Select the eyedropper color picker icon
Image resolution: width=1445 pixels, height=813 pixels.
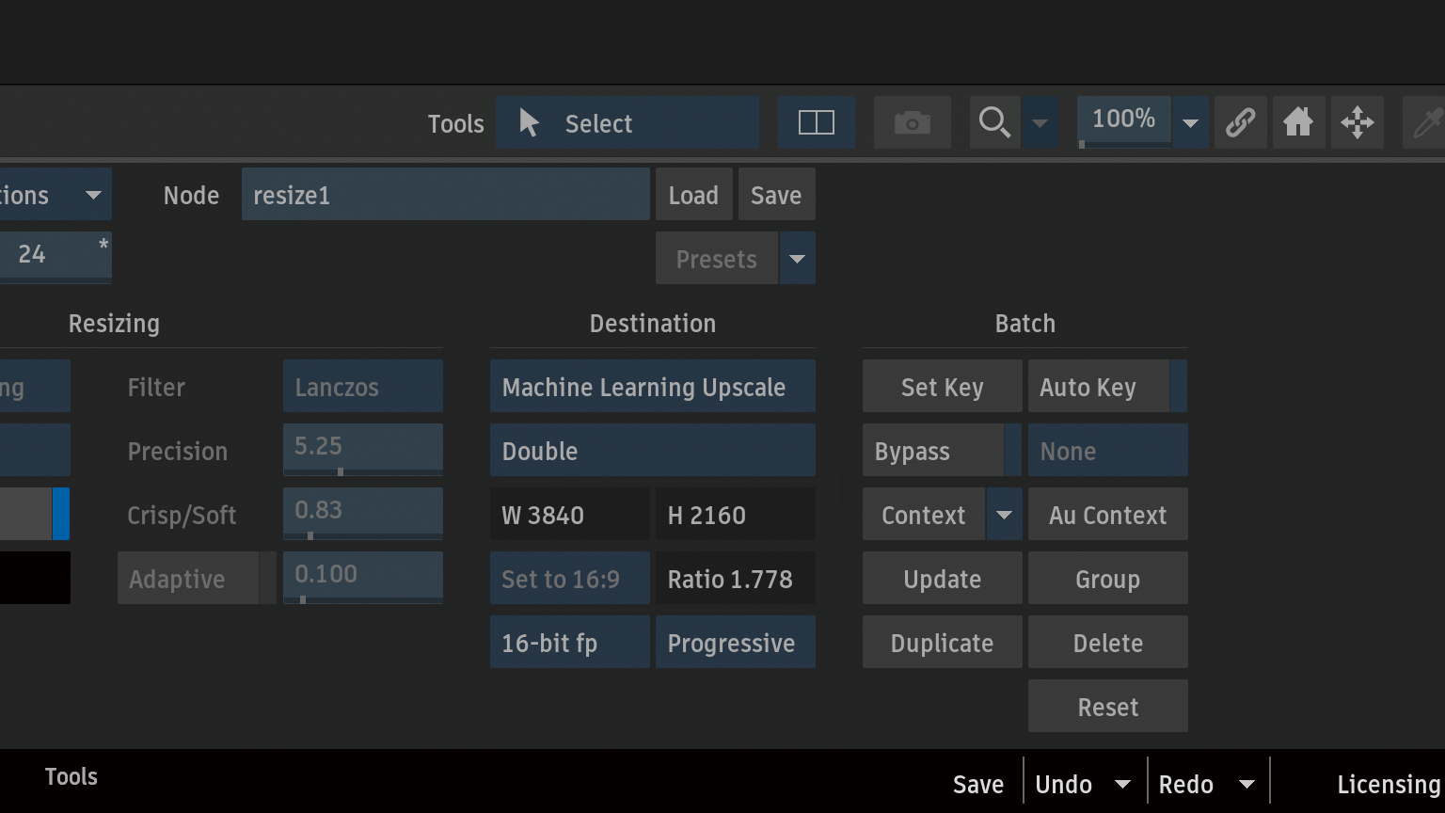[x=1426, y=122]
